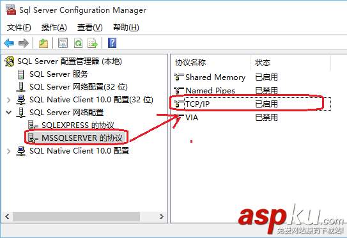Click the right arrow of tree horizontal scrollbar
This screenshot has width=347, height=238.
point(162,216)
